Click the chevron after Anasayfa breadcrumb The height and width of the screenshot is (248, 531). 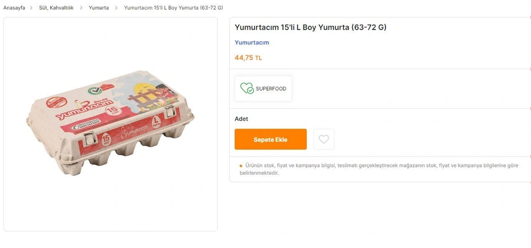(31, 8)
